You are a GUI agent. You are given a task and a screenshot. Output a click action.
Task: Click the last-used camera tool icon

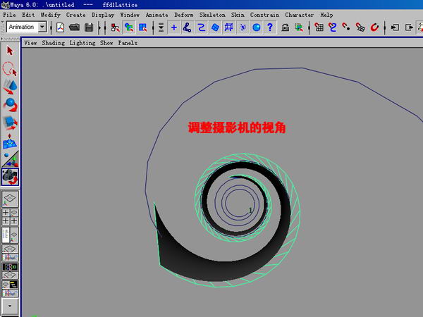(x=11, y=177)
